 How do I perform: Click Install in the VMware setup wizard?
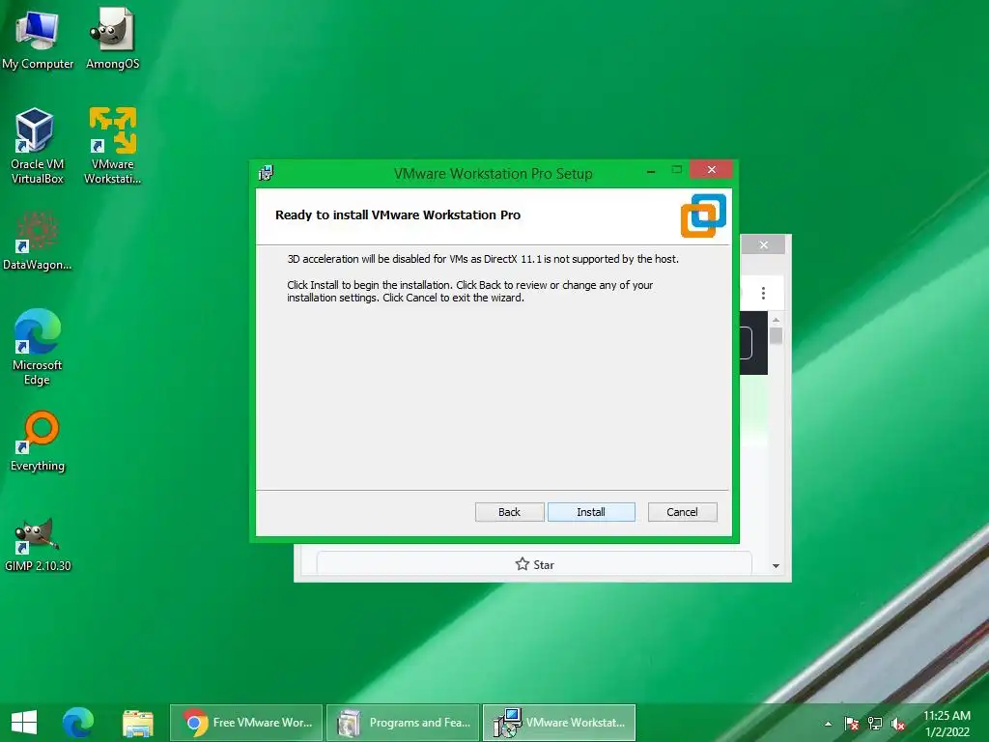coord(591,512)
